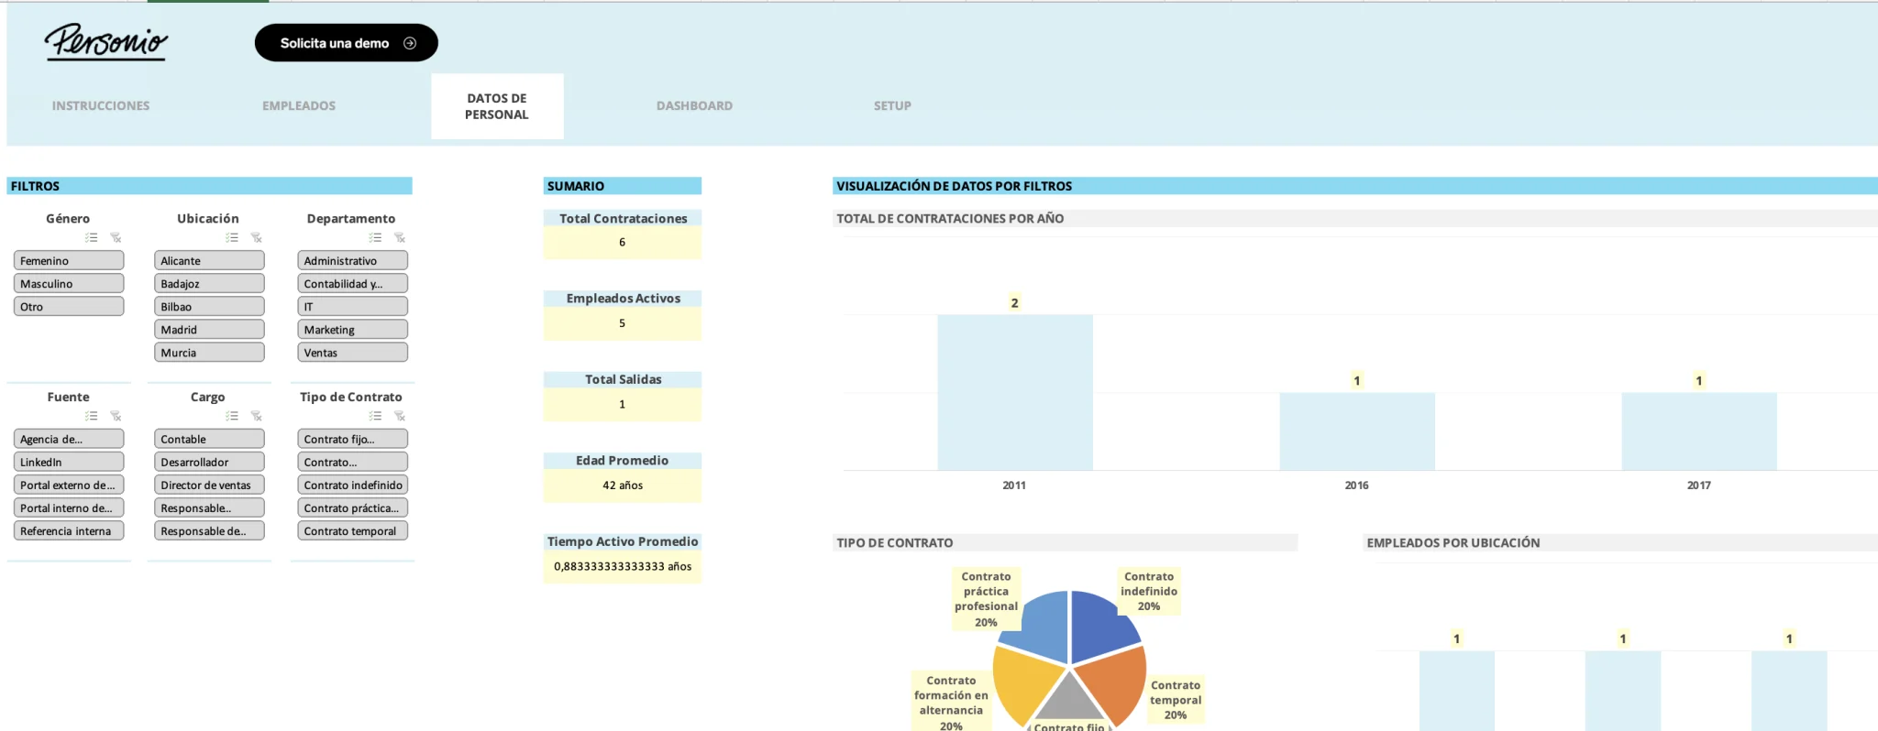Click the 2011 bar in hiring chart

(x=1015, y=392)
